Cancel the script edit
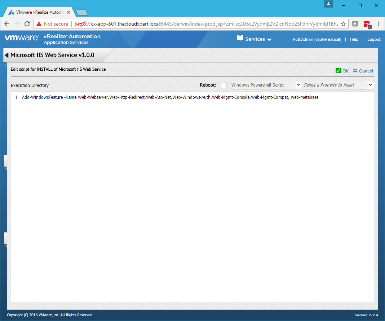The width and height of the screenshot is (385, 321). (x=363, y=71)
